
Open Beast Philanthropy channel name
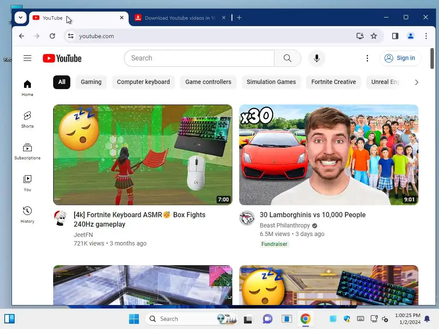(285, 225)
